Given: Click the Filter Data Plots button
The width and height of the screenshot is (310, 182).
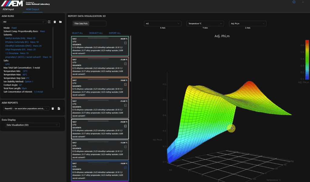Looking at the screenshot, I should point(82,23).
